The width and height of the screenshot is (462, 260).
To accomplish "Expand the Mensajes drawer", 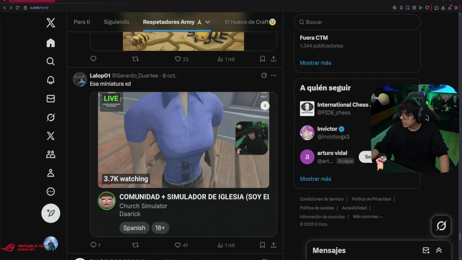I will pos(439,250).
